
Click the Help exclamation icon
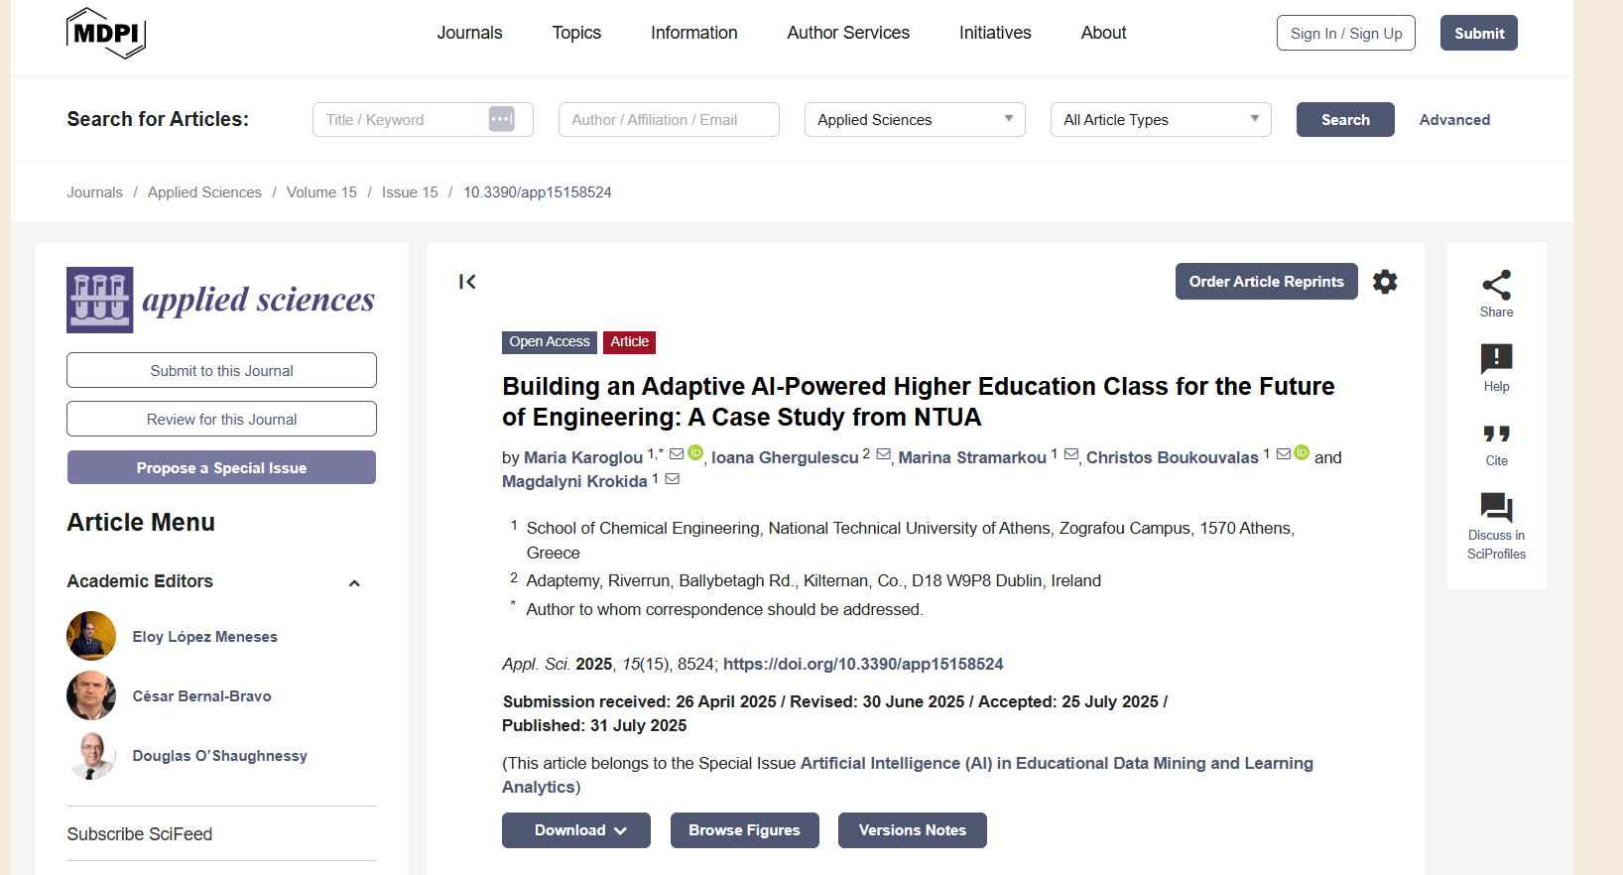coord(1496,358)
